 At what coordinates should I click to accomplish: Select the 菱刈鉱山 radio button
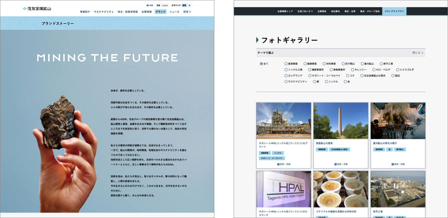pyautogui.click(x=362, y=64)
